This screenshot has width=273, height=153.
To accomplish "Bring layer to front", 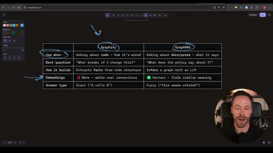I will (19, 58).
